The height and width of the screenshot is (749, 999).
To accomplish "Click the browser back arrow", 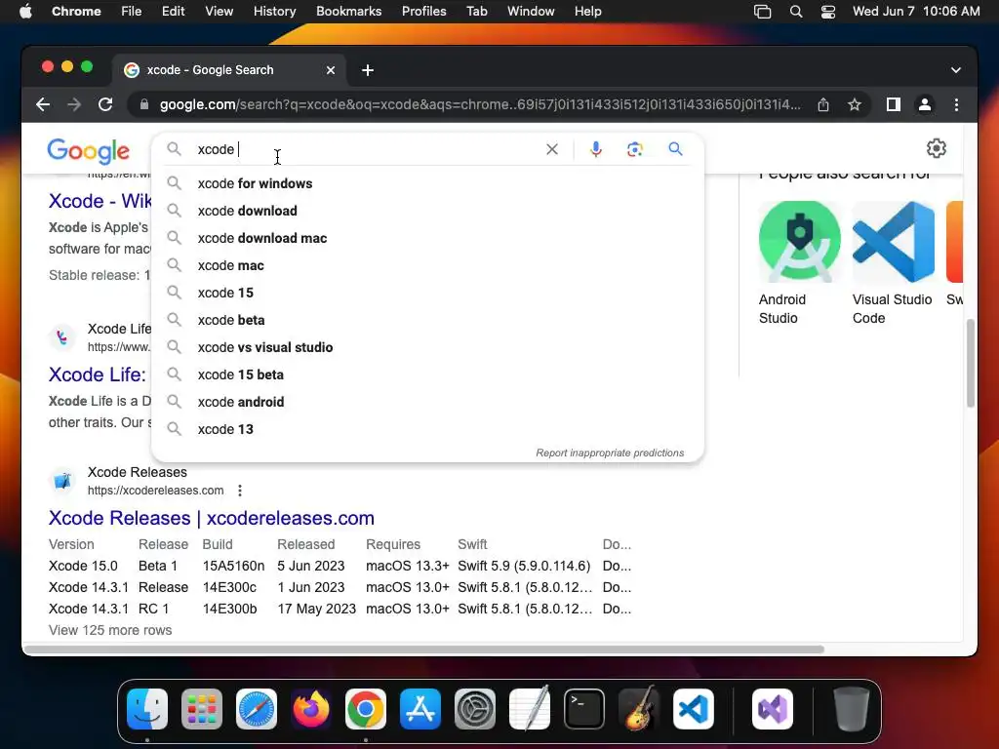I will pyautogui.click(x=43, y=104).
